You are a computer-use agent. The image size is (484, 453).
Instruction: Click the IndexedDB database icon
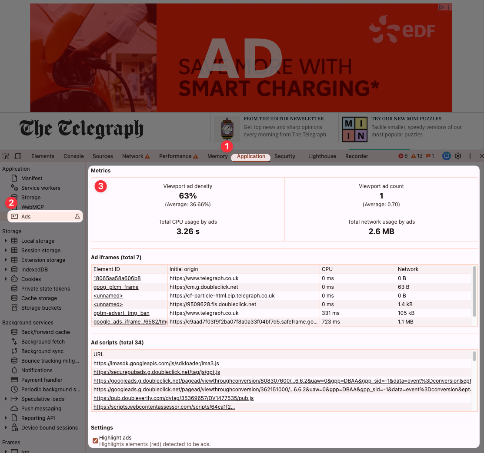tap(14, 270)
